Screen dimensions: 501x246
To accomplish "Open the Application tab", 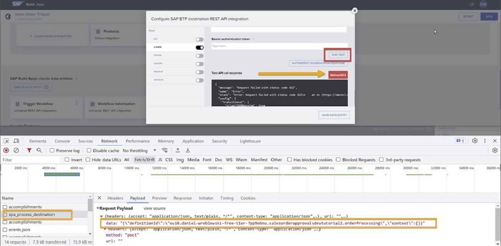I will tap(193, 141).
